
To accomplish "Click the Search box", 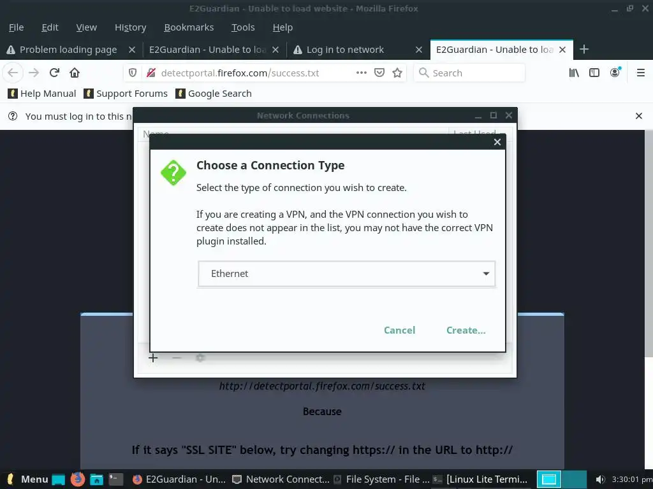I will (x=469, y=73).
